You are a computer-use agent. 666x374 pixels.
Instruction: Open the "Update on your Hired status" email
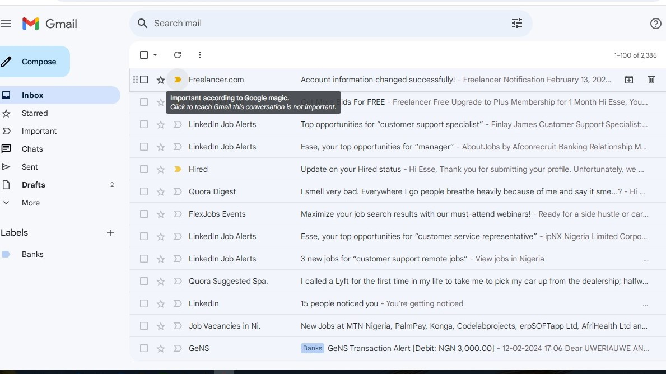coord(351,169)
